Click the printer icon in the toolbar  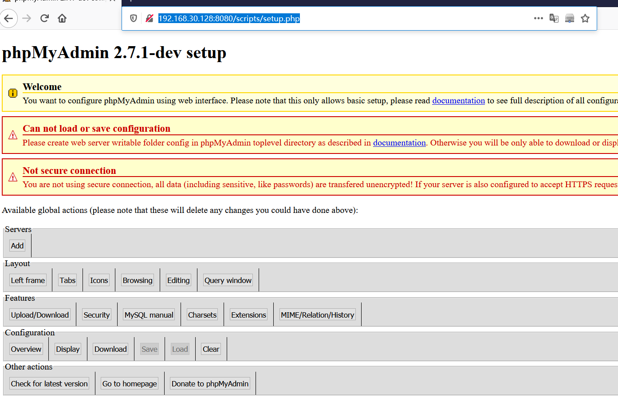click(x=569, y=18)
